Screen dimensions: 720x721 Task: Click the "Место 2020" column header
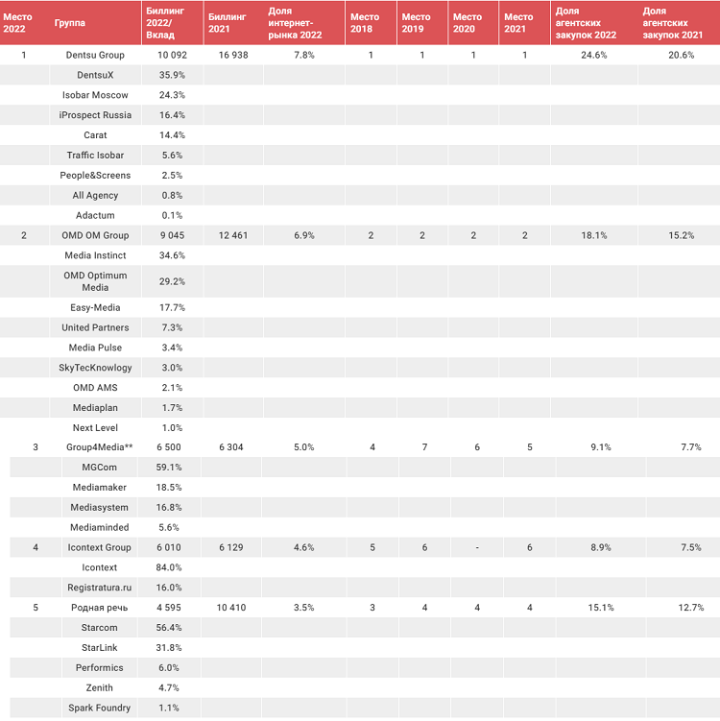tap(468, 22)
